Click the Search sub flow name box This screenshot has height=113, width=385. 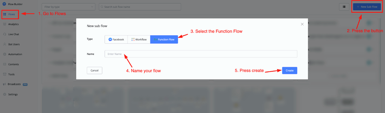tap(140, 7)
